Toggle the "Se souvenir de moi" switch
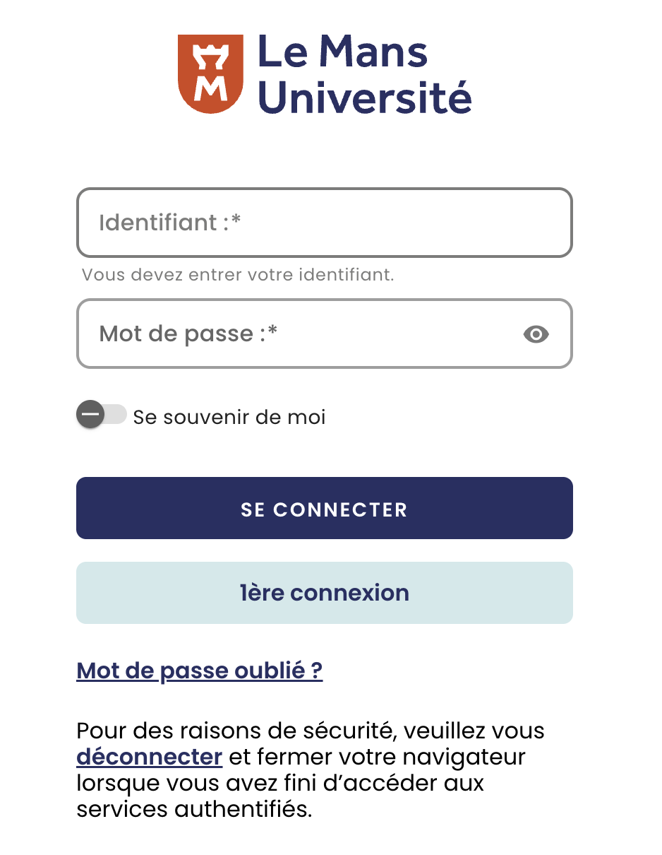This screenshot has height=855, width=662. click(102, 415)
